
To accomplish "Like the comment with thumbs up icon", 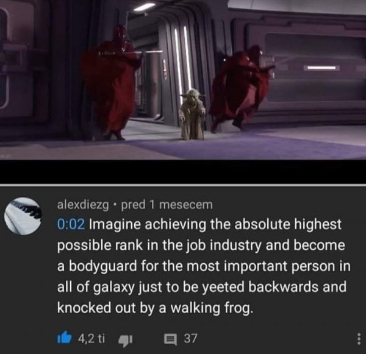I will point(65,337).
